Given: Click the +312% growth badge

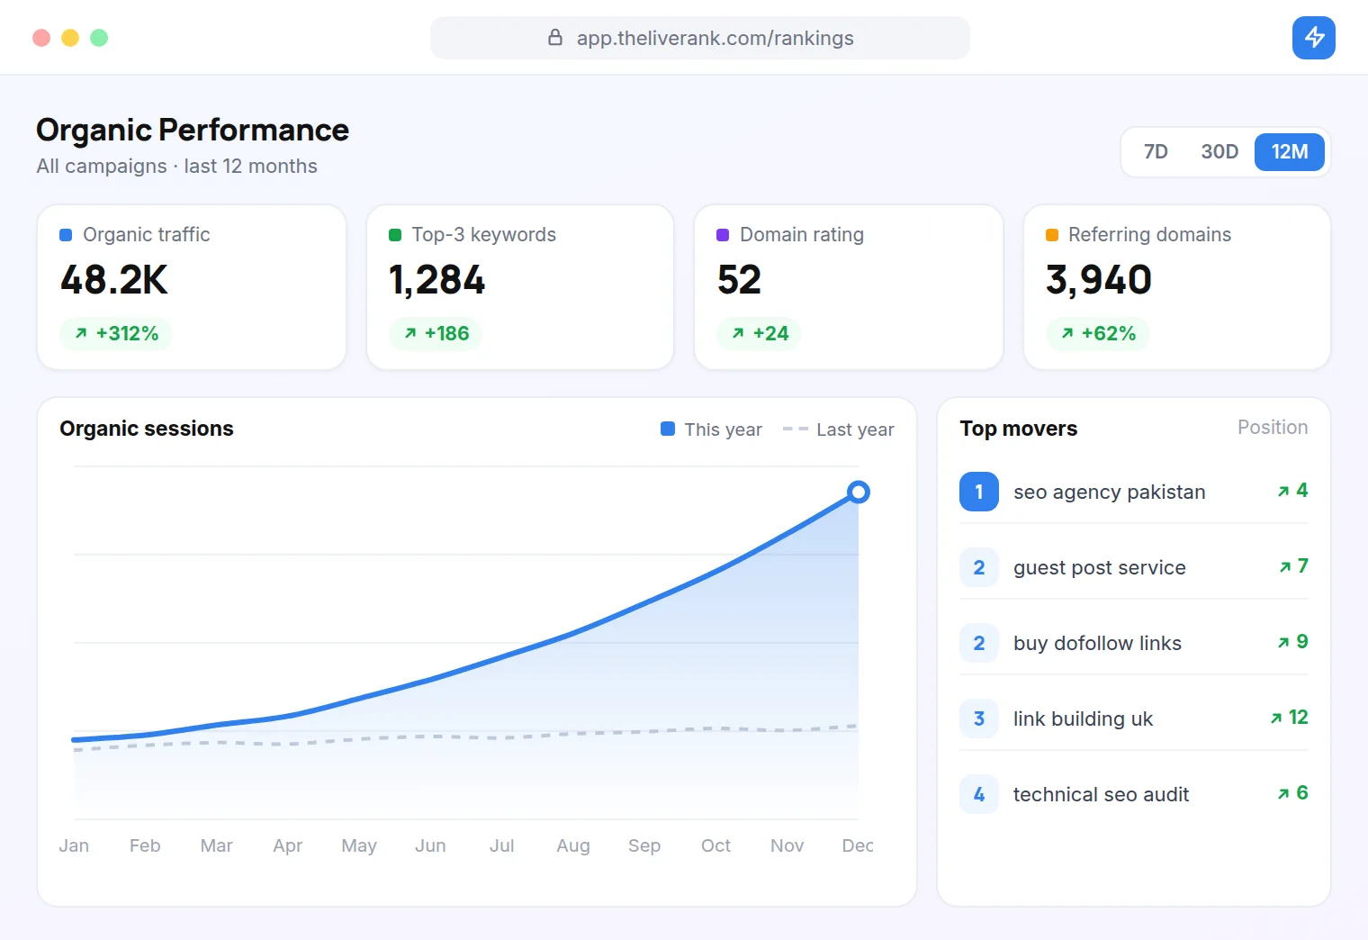Looking at the screenshot, I should [116, 333].
